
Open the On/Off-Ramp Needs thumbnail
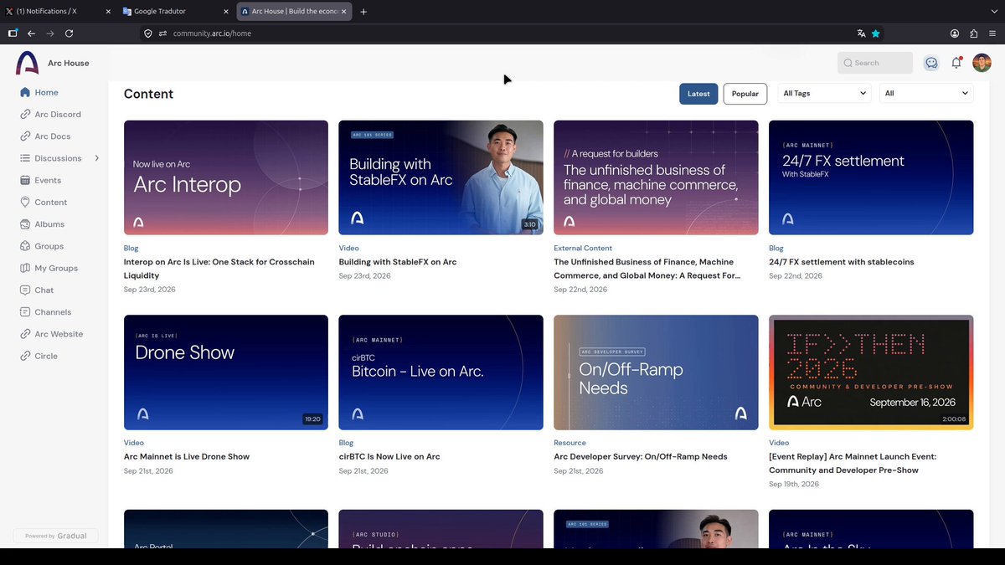click(656, 372)
